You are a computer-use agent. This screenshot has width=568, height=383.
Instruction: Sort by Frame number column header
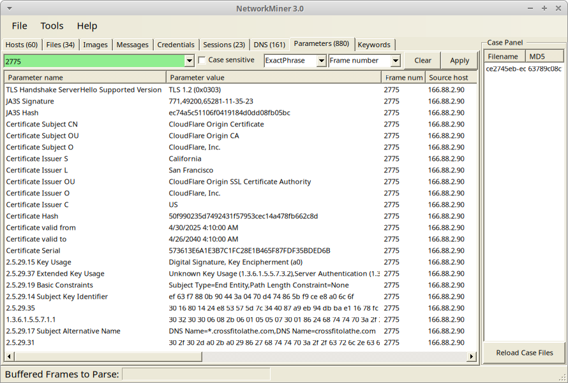(403, 77)
